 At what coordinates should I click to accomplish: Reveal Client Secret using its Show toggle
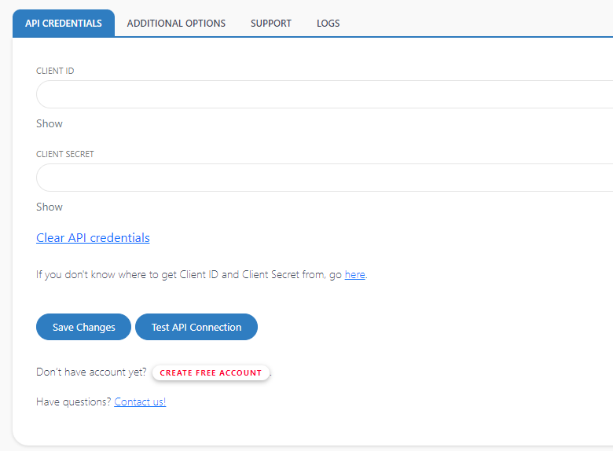(x=50, y=207)
